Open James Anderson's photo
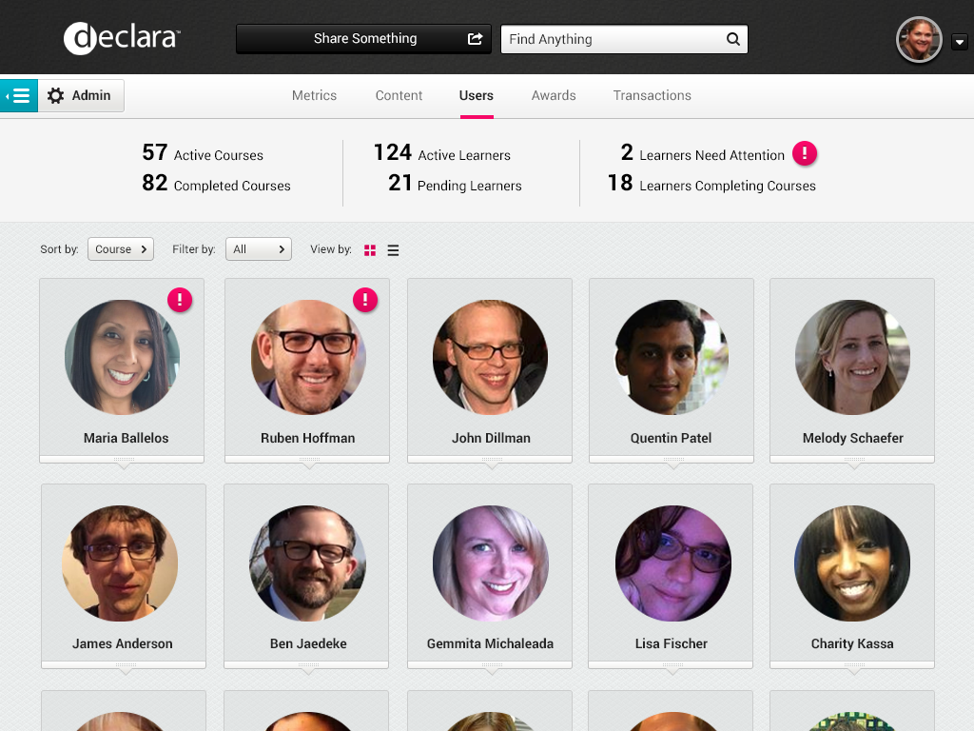This screenshot has width=974, height=731. 120,563
